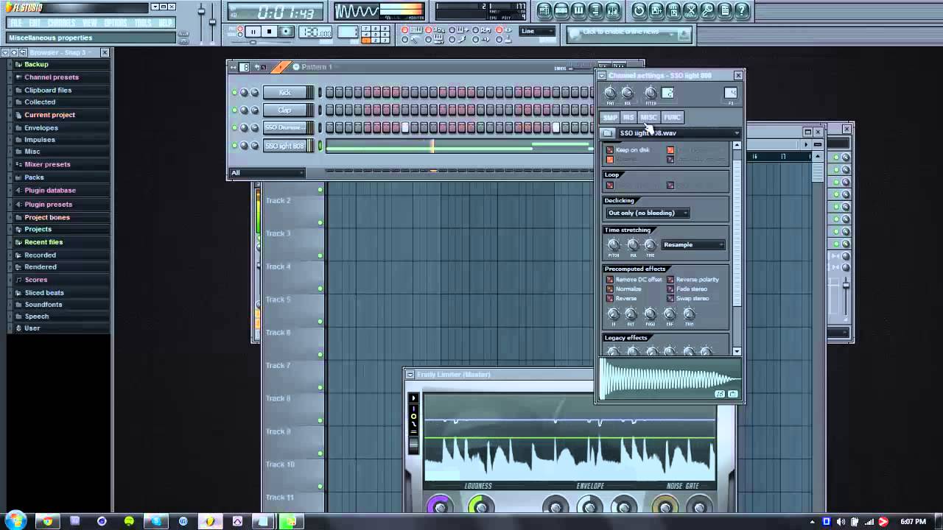Viewport: 943px width, 530px height.
Task: Click the folder icon beside SSO light 808.wav
Action: 607,133
